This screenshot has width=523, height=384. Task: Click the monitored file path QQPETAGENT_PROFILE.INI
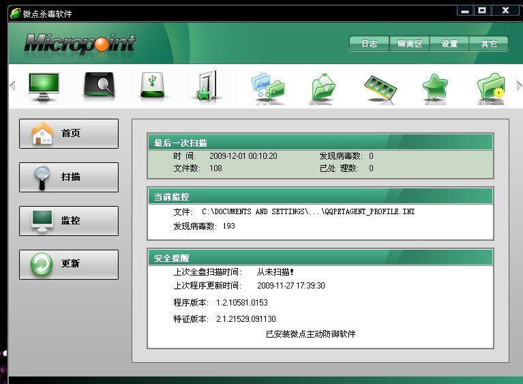point(308,211)
